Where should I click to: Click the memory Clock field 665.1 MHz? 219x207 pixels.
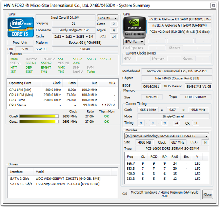(148, 110)
